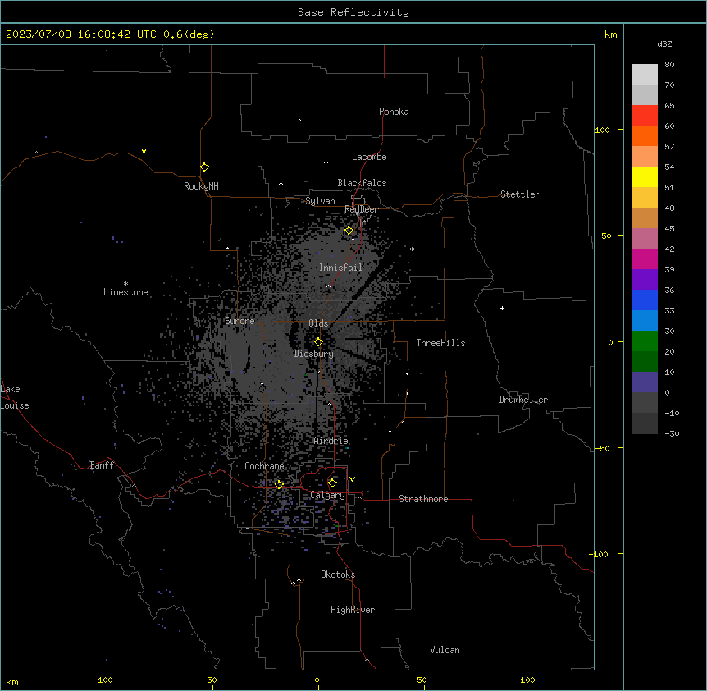Click the 80 value on the dBZ legend
Screen dimensions: 707x691
(669, 65)
